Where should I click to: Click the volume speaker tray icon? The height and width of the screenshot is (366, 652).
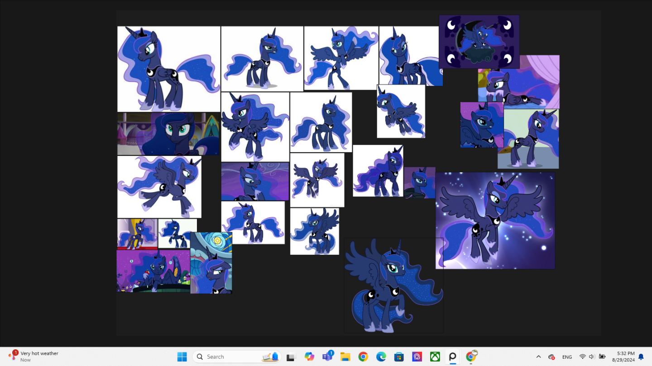[x=592, y=357]
